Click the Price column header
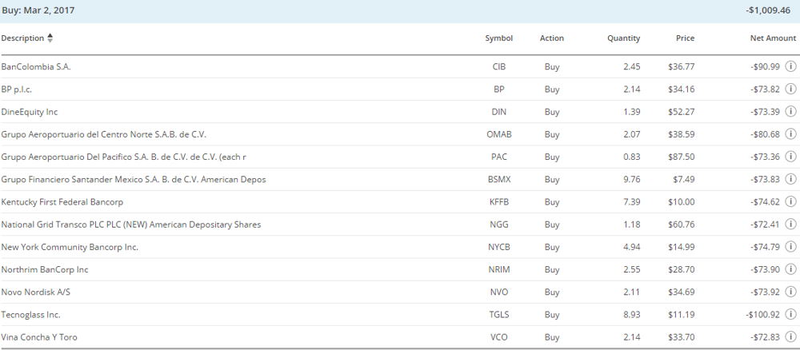800x350 pixels. (686, 38)
